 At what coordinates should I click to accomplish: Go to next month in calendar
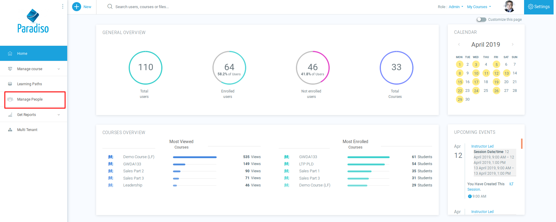click(x=513, y=45)
